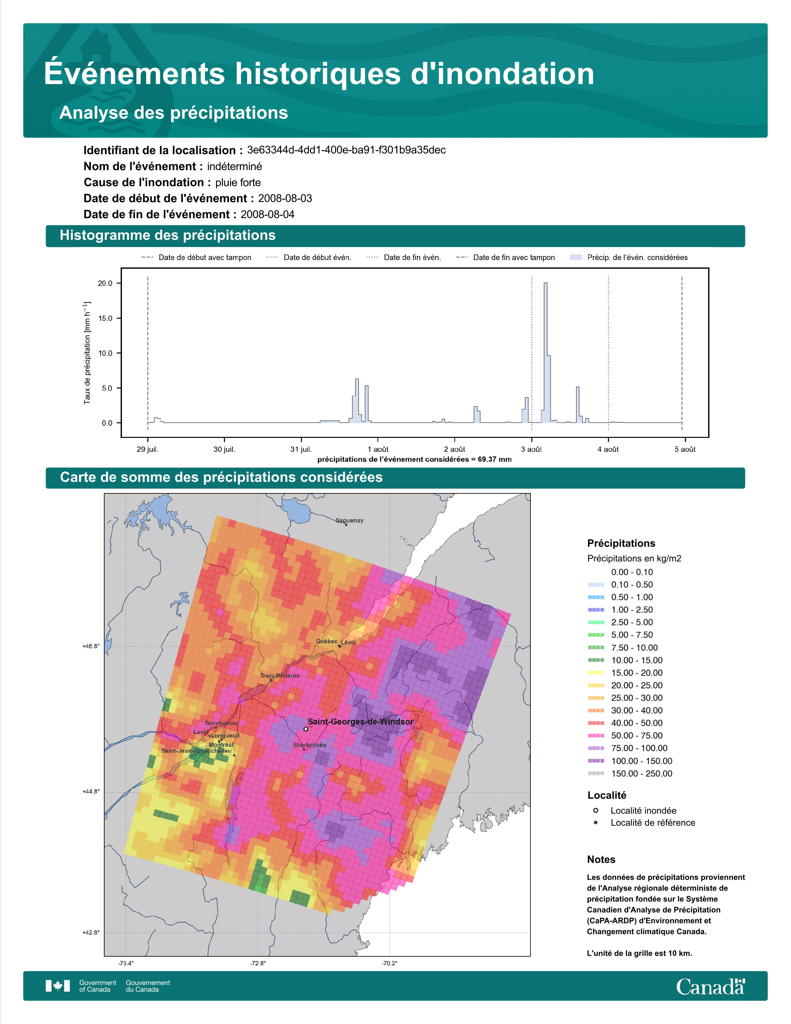Click the Date de fin avec tampon legend entry

point(506,258)
